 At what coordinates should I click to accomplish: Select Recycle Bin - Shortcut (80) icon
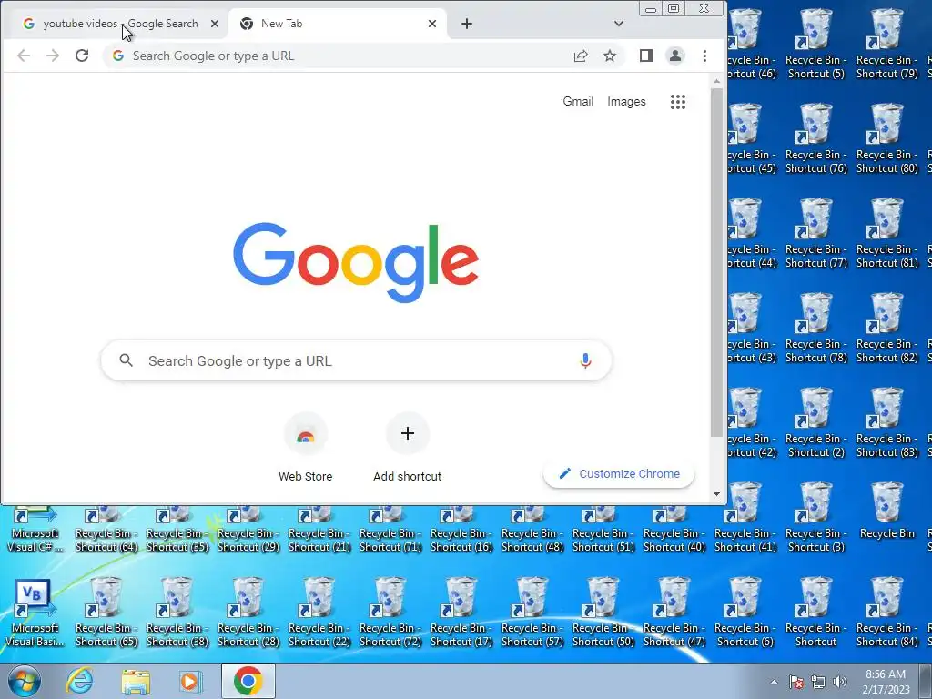(x=886, y=139)
